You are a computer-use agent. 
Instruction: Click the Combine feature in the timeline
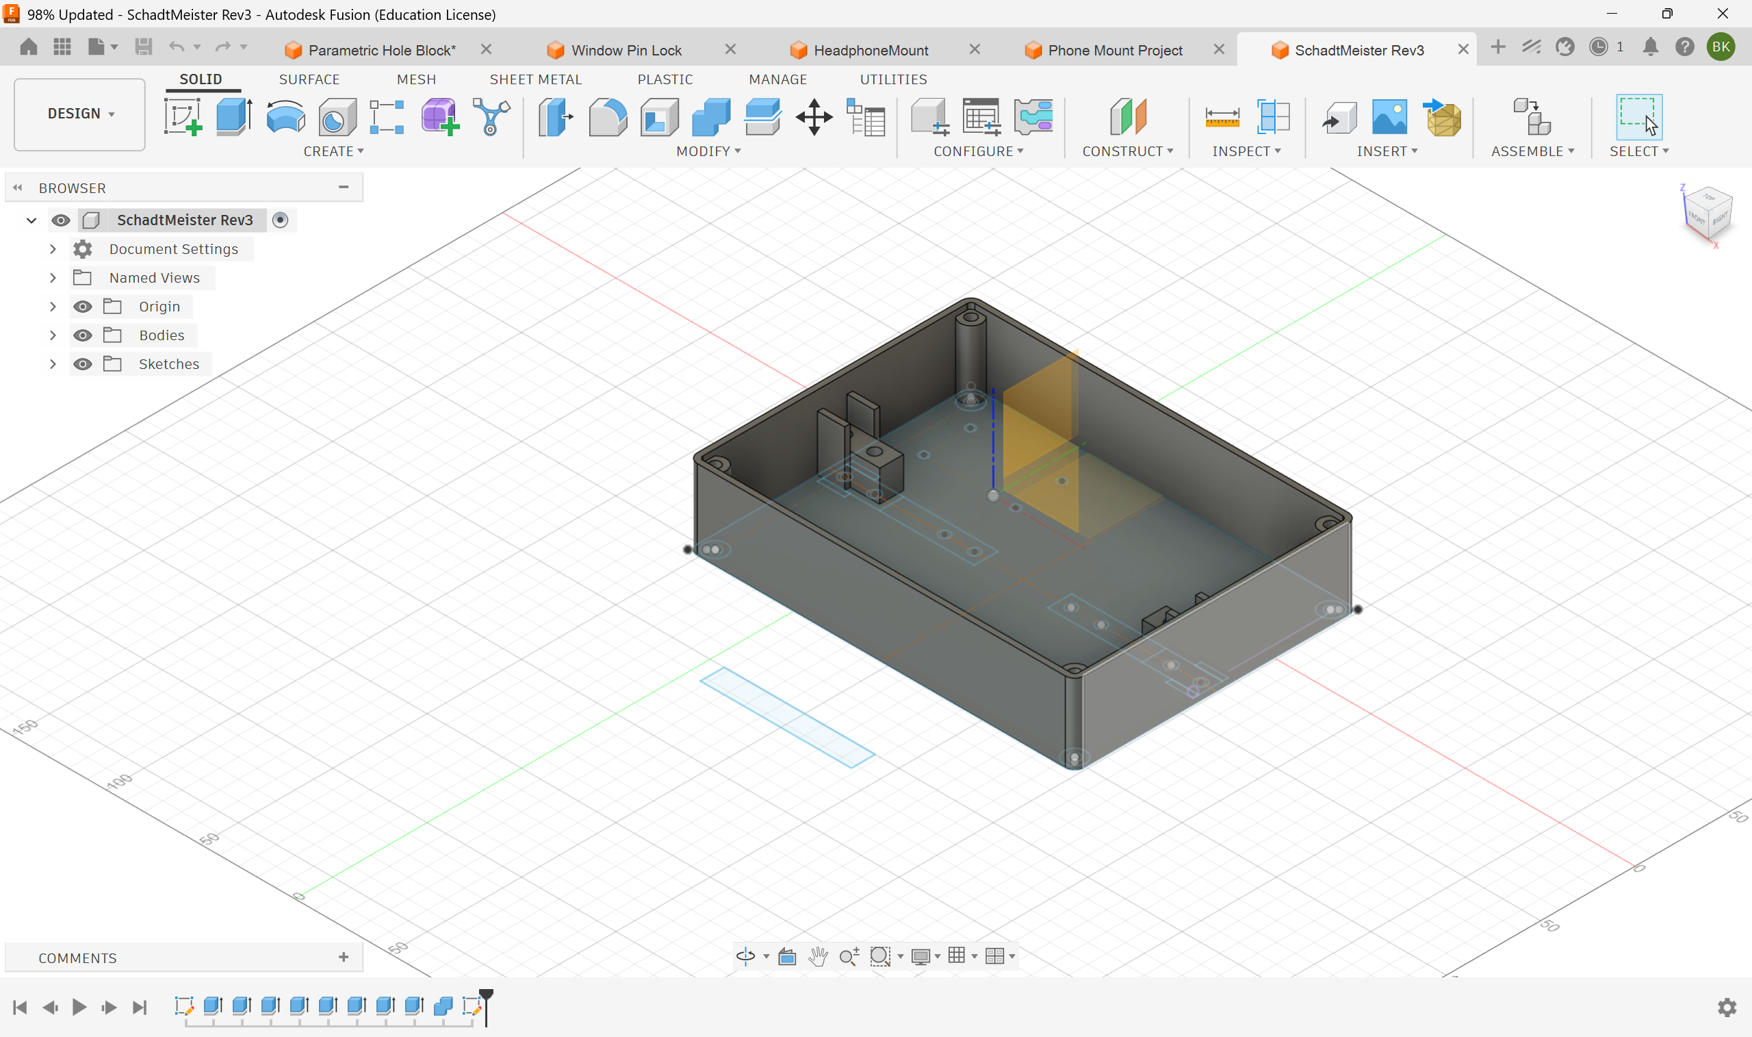(443, 1006)
